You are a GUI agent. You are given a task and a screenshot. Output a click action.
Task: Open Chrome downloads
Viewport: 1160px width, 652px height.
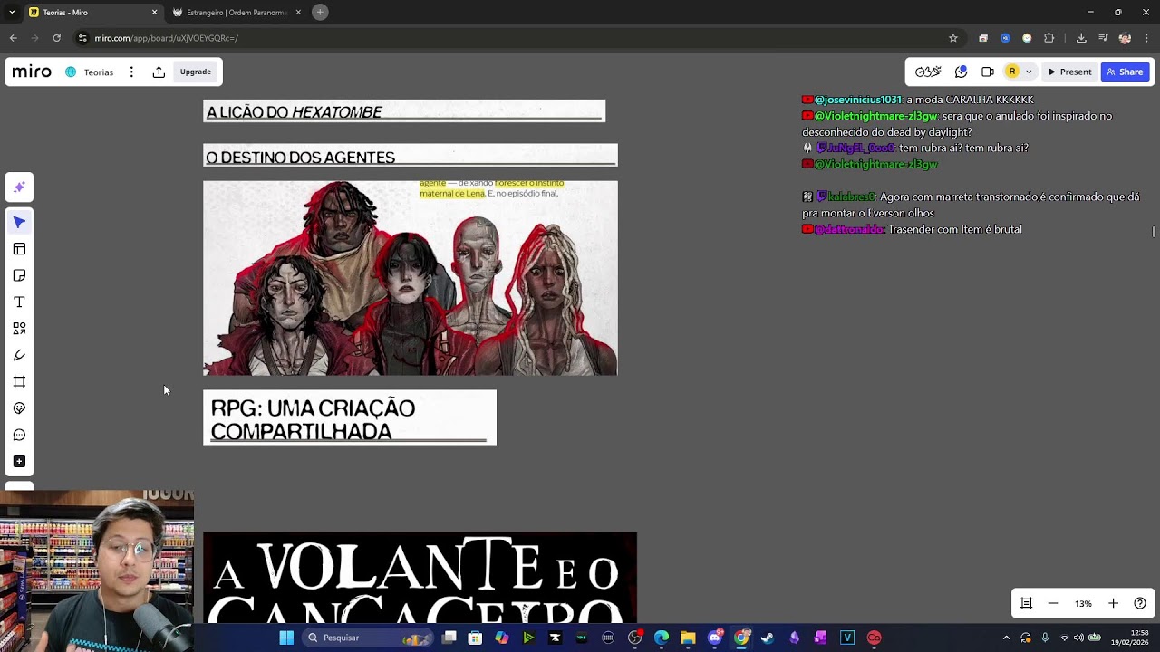(1081, 38)
